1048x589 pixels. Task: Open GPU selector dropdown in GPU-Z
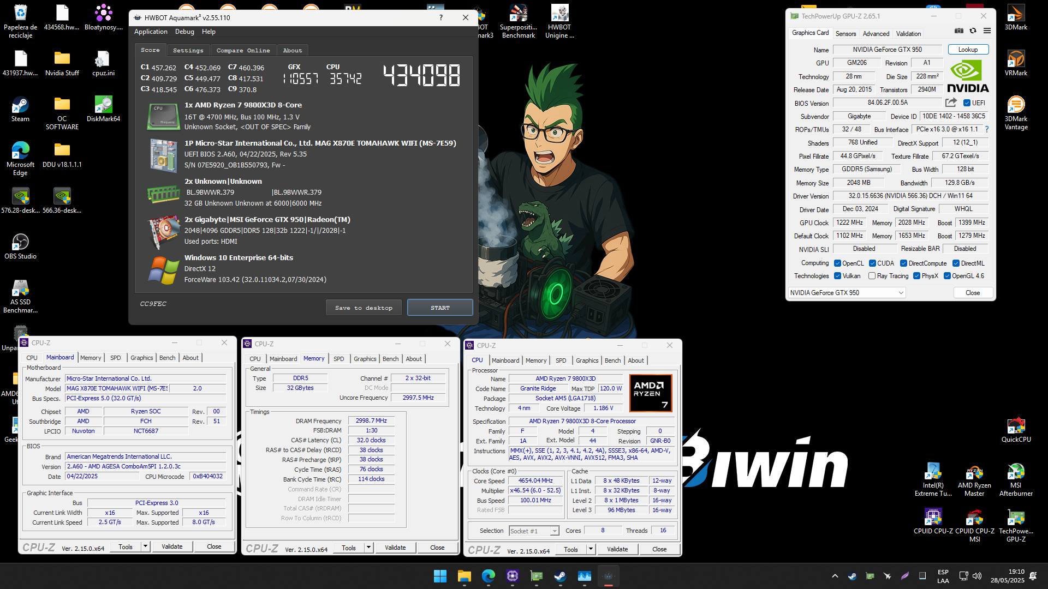tap(847, 293)
